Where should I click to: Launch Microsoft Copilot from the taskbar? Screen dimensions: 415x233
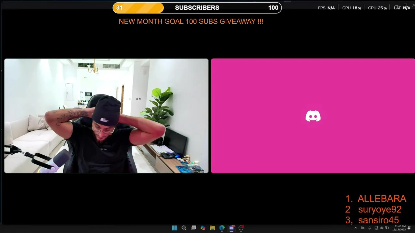click(x=203, y=228)
